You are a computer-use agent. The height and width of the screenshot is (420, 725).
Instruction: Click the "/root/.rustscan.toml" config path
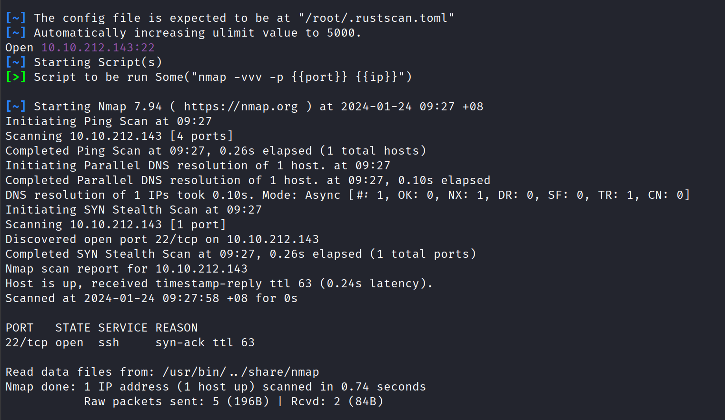click(376, 18)
